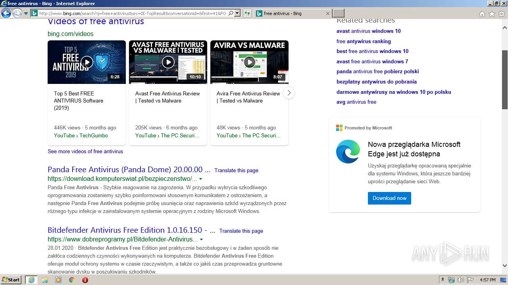Open 'Avira Free Antivirus Review' video title
Screen dimensions: 508x285
pyautogui.click(x=248, y=97)
